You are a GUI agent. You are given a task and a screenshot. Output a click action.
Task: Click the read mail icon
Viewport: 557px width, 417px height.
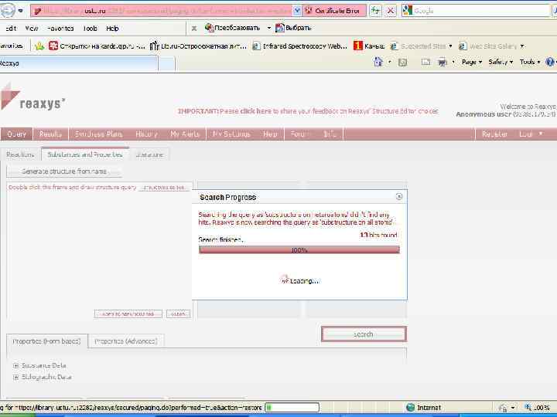pos(425,63)
